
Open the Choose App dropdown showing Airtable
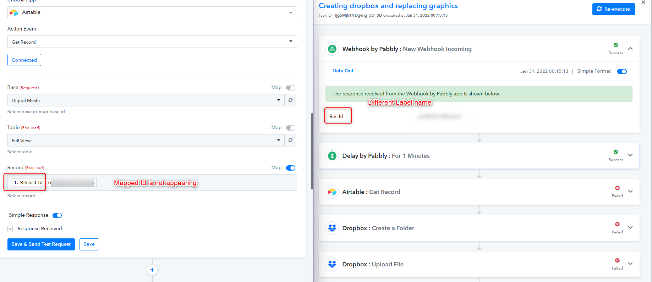point(152,13)
